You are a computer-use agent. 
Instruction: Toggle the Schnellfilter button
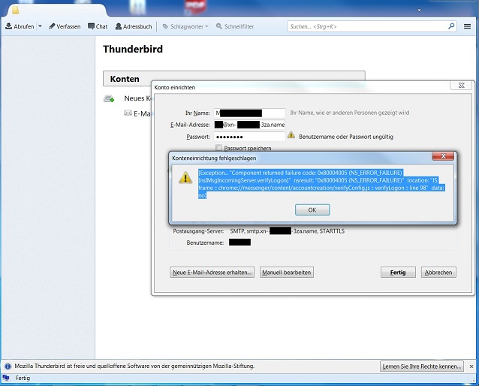[235, 26]
